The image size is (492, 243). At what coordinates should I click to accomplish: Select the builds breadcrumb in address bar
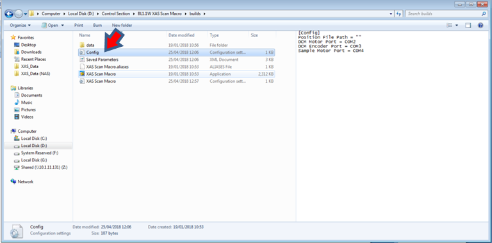tap(195, 14)
